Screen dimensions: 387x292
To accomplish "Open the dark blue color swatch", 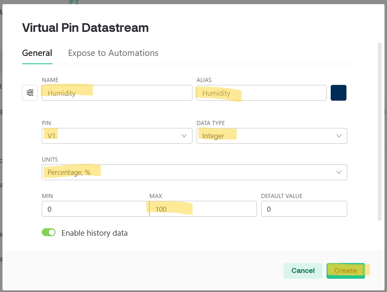I will point(338,93).
